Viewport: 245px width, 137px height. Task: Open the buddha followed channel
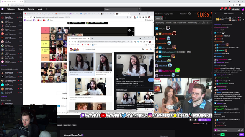coord(11,34)
